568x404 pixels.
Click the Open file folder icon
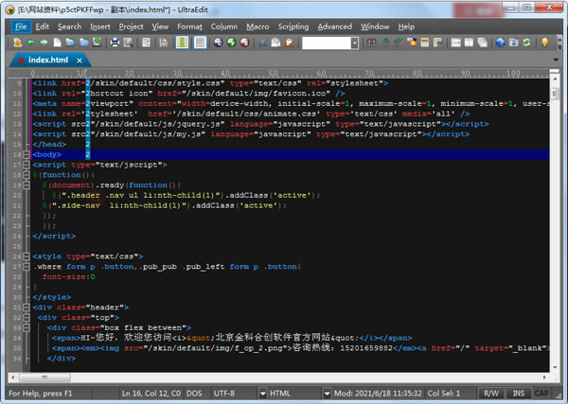(x=70, y=43)
